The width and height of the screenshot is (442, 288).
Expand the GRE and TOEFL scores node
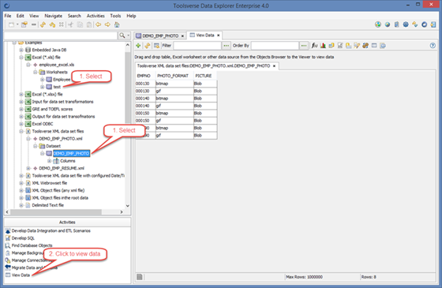click(x=21, y=109)
